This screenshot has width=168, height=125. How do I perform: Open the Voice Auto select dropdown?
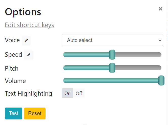112,40
